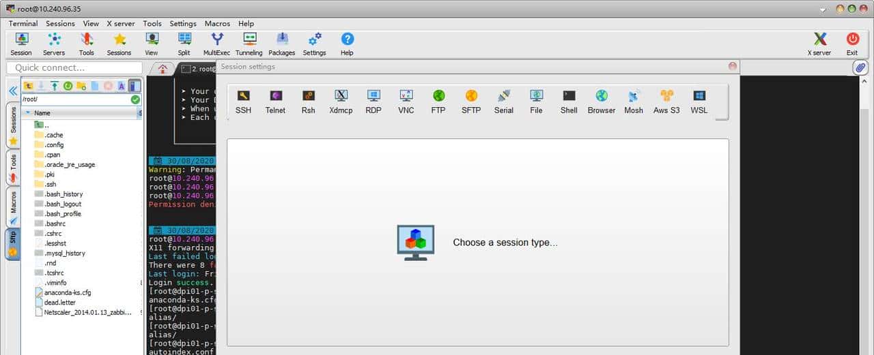This screenshot has height=355, width=874.
Task: Select the Aws S3 session type
Action: 666,102
